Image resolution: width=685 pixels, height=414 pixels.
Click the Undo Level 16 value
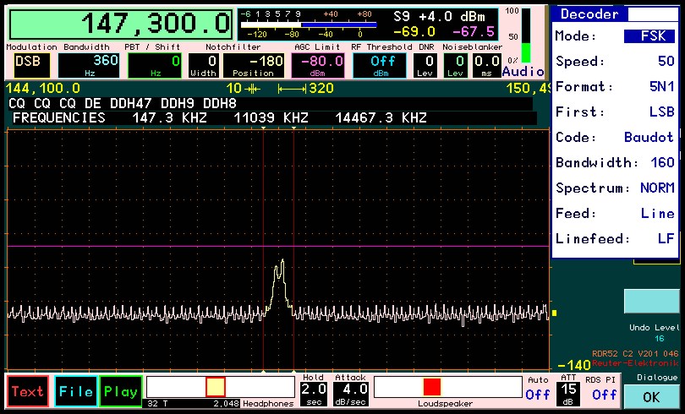tap(659, 339)
